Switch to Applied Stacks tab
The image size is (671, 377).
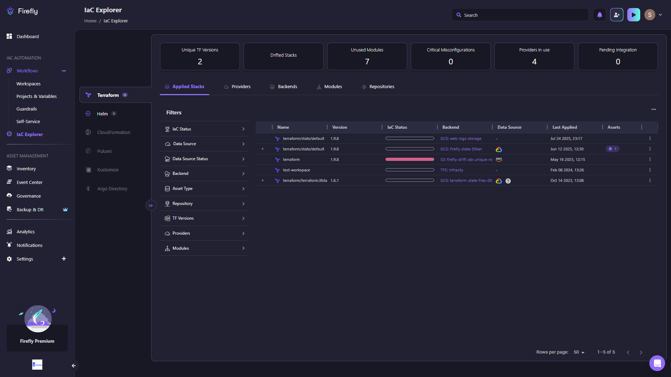[184, 86]
